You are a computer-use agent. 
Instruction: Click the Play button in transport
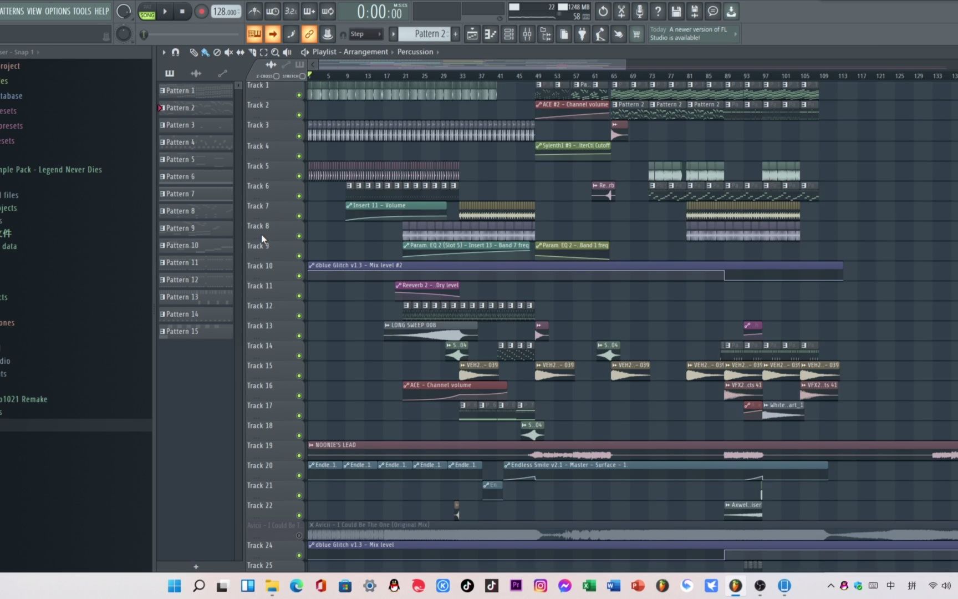(x=165, y=11)
